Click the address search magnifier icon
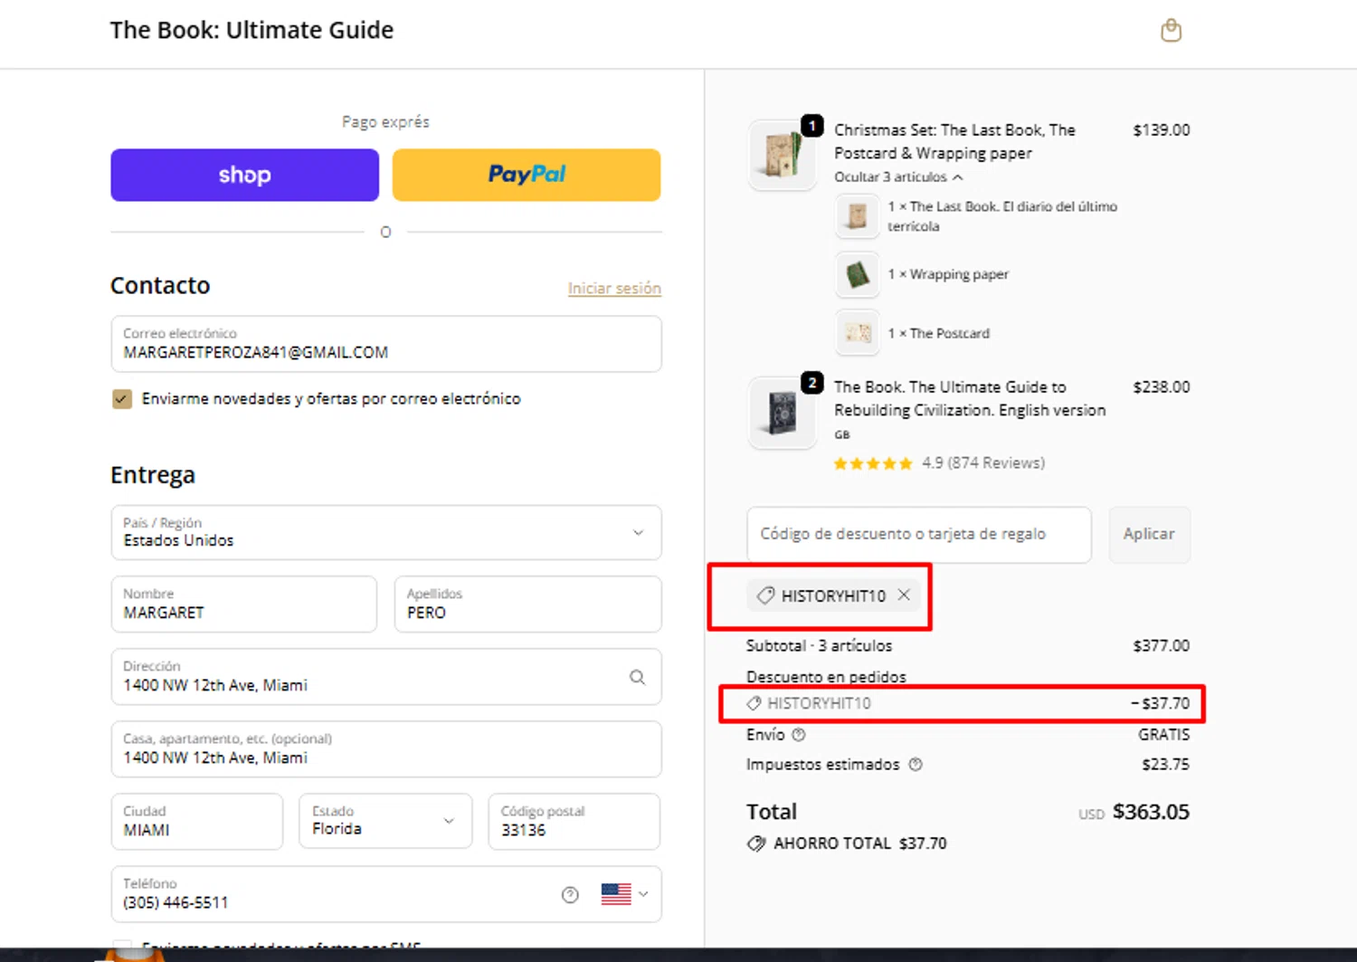 coord(638,677)
